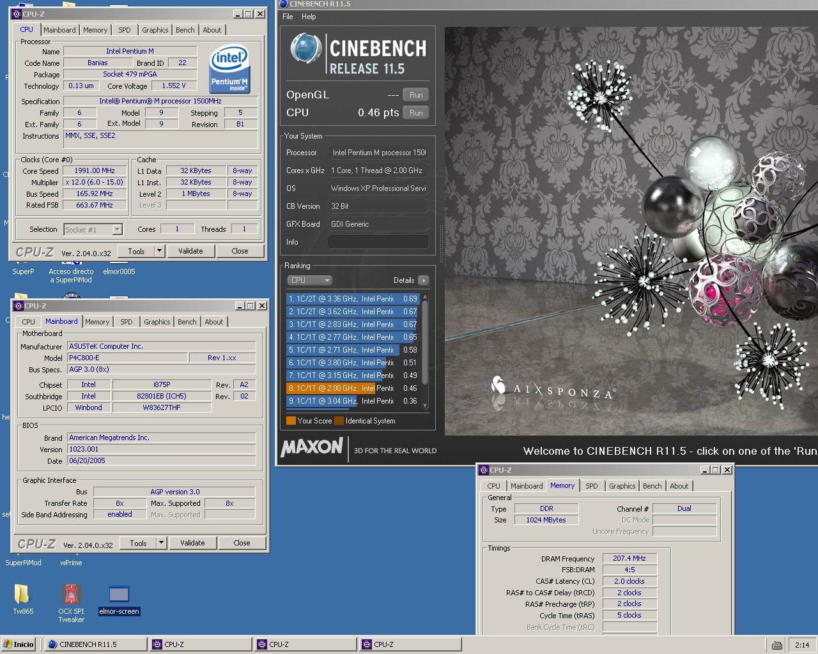The width and height of the screenshot is (818, 654).
Task: Open the Help menu in Cinebench
Action: [x=309, y=17]
